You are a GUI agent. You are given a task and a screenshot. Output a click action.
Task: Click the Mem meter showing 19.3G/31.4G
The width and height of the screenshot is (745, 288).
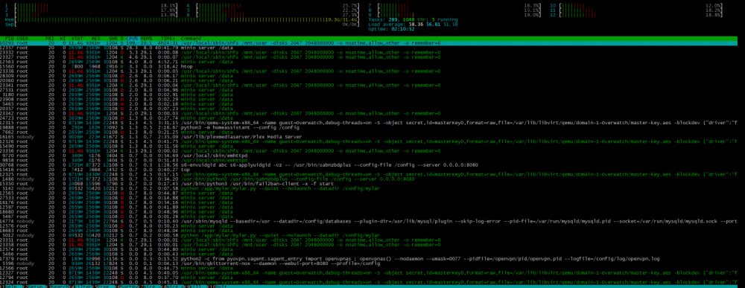point(182,19)
